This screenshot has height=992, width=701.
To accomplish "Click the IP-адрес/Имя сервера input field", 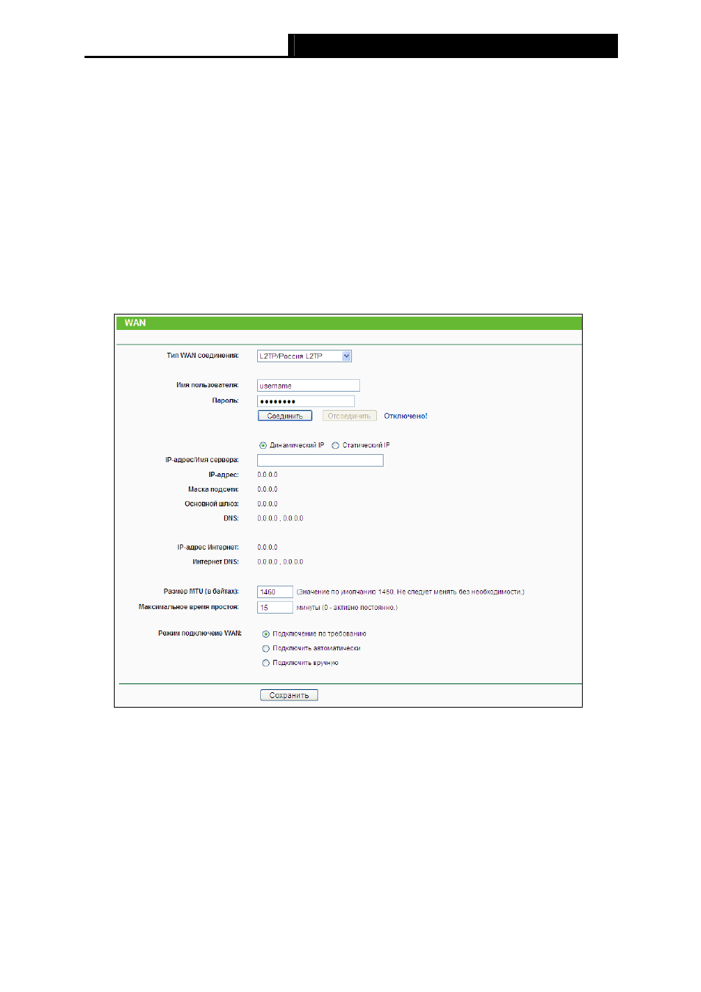I will [x=320, y=460].
